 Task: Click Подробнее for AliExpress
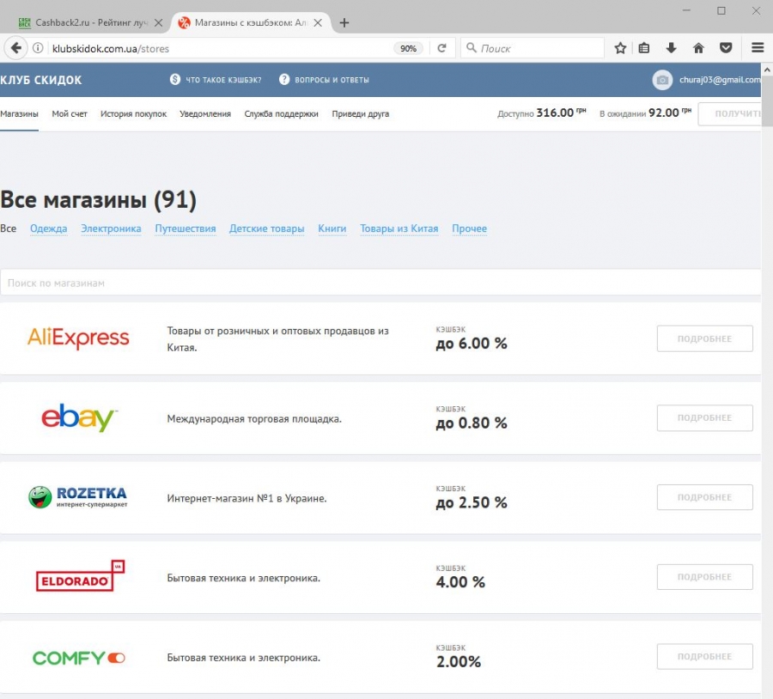click(704, 338)
